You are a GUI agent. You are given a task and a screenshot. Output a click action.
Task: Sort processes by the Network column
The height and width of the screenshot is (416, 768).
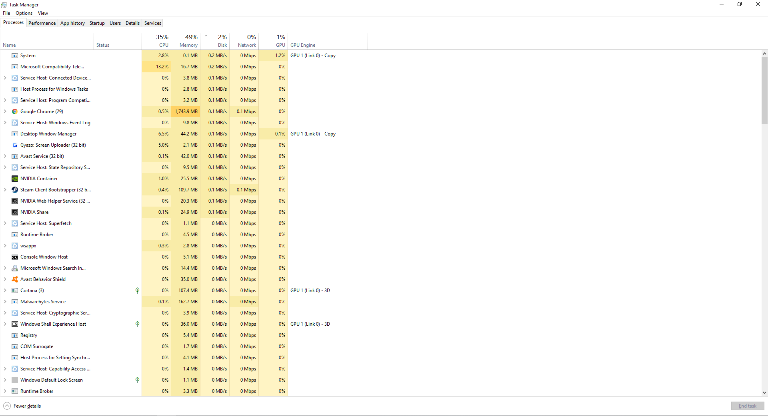point(244,41)
